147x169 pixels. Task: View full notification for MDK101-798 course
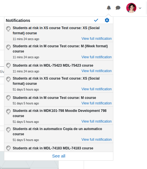[96, 121]
